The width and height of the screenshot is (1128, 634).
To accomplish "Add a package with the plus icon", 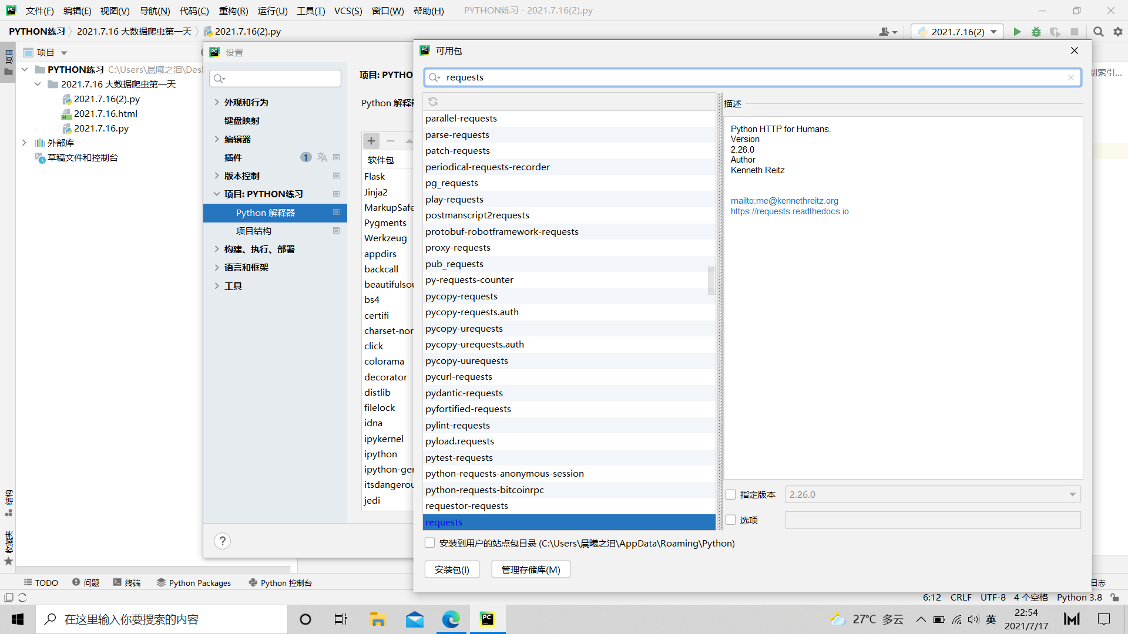I will (371, 141).
